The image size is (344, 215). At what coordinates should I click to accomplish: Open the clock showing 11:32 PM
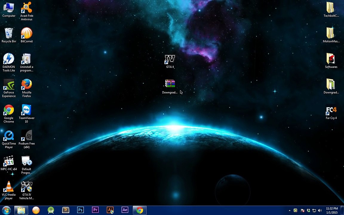coord(332,211)
